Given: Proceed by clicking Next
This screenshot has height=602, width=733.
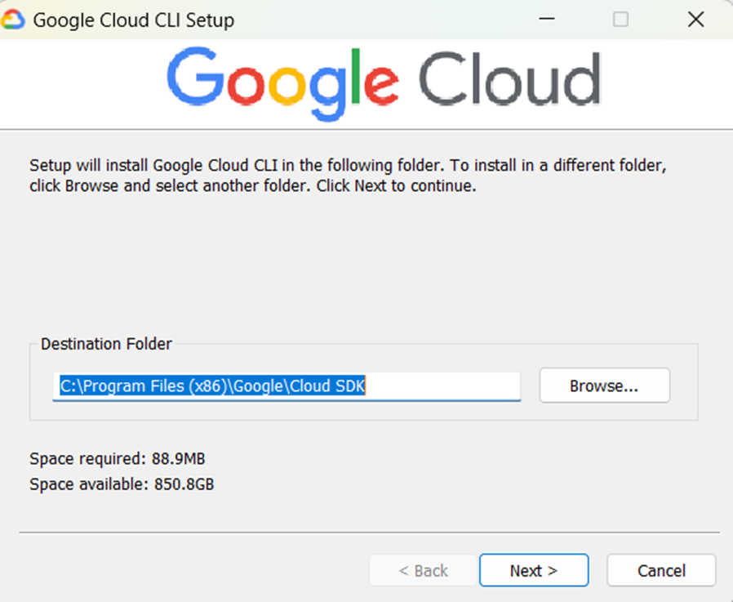Looking at the screenshot, I should tap(534, 570).
